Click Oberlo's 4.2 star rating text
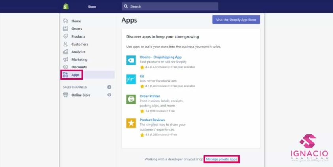This screenshot has width=333, height=167. [170, 67]
